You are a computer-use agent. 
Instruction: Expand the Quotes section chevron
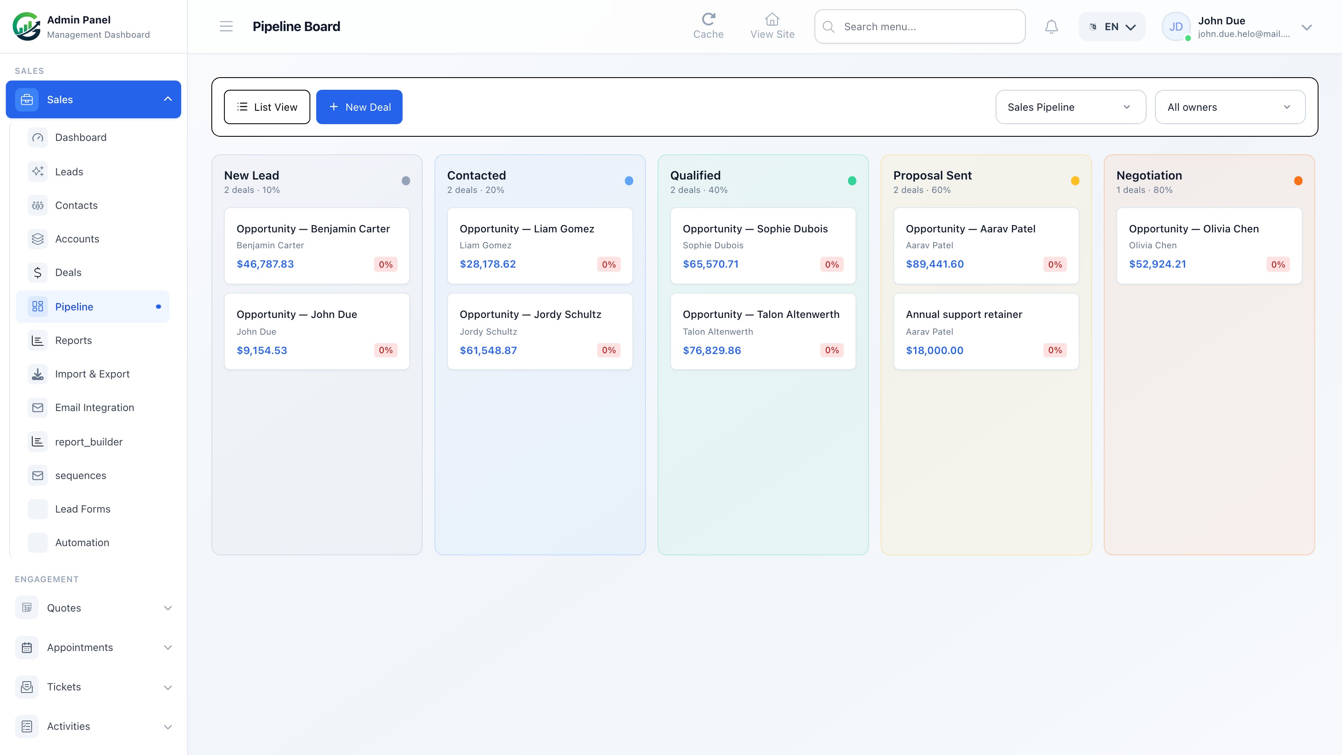tap(168, 608)
